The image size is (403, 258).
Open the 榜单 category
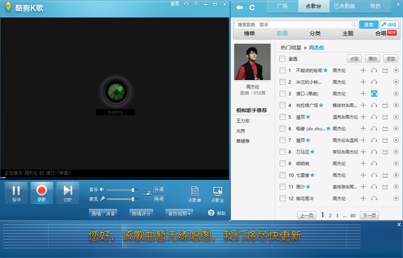click(x=249, y=33)
